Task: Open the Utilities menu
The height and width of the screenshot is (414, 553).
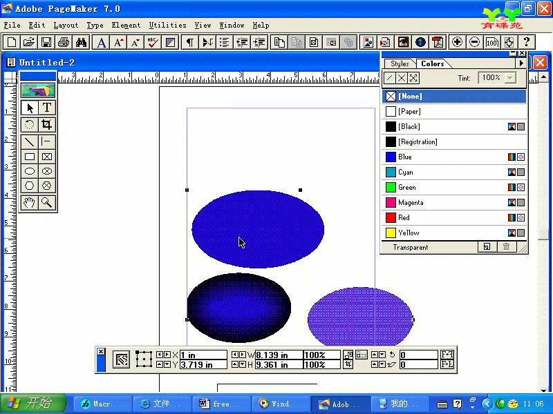Action: click(x=167, y=25)
